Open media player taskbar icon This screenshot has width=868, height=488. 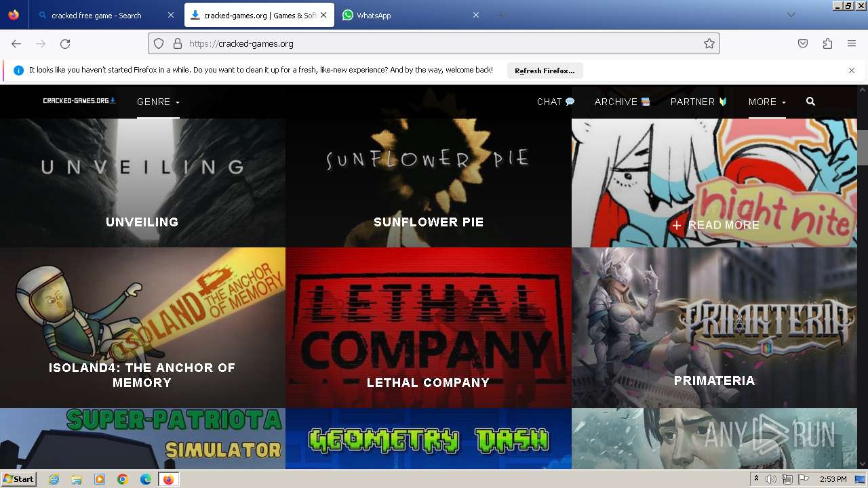click(100, 479)
